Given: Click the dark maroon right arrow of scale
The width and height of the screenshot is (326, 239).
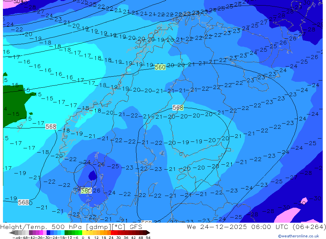Looking at the screenshot, I should [x=148, y=232].
